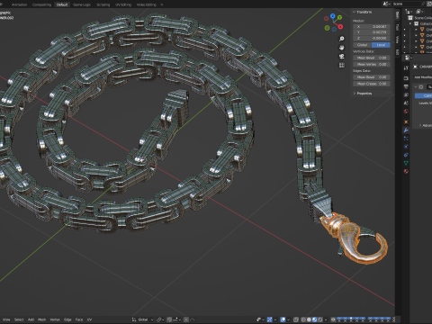Collapse the modifier panel arrow
The height and width of the screenshot is (324, 432).
click(416, 87)
